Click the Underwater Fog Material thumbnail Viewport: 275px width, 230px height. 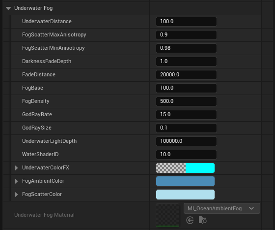click(167, 215)
